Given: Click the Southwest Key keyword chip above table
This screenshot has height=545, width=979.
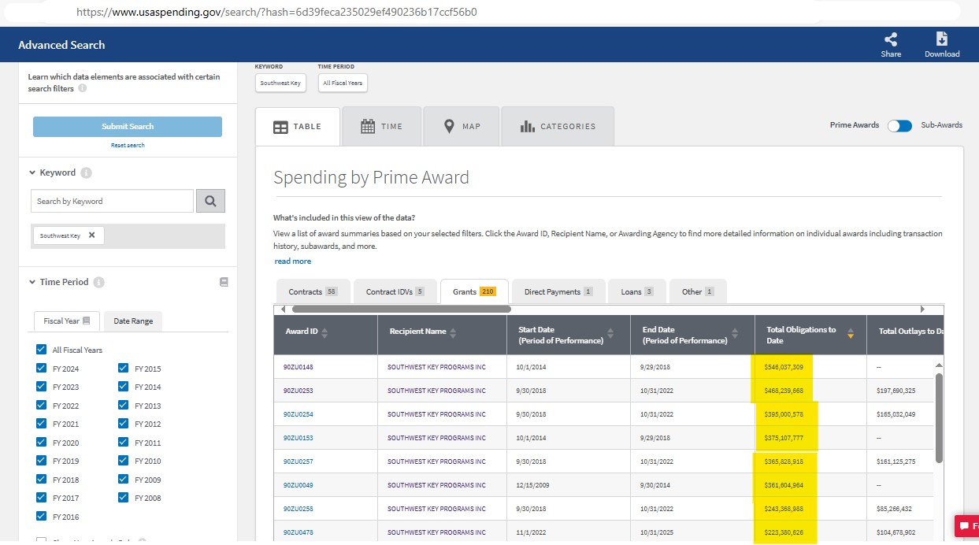Looking at the screenshot, I should (280, 83).
